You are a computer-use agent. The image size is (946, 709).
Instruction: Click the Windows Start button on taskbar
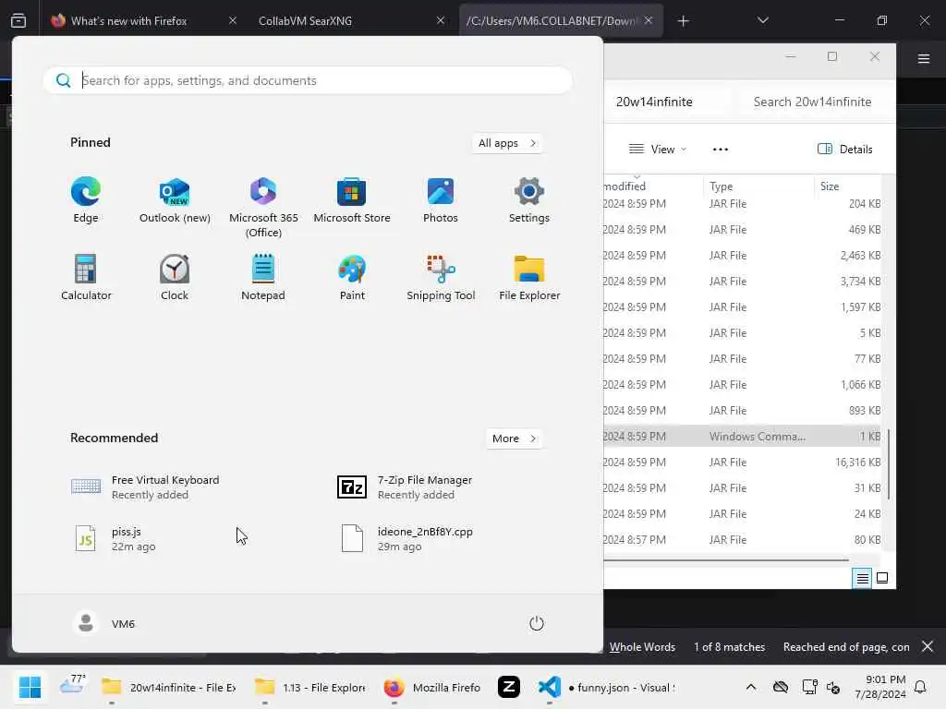coord(30,687)
